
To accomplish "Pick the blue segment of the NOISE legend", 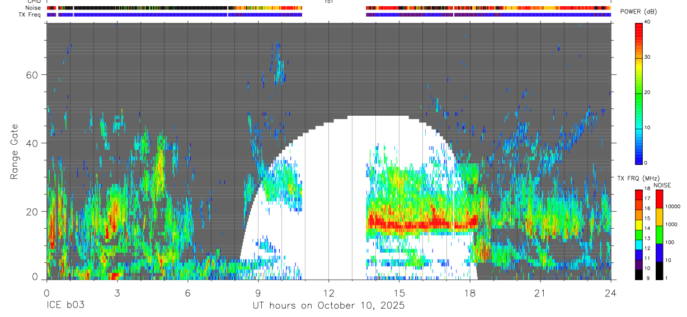I will pyautogui.click(x=659, y=252).
